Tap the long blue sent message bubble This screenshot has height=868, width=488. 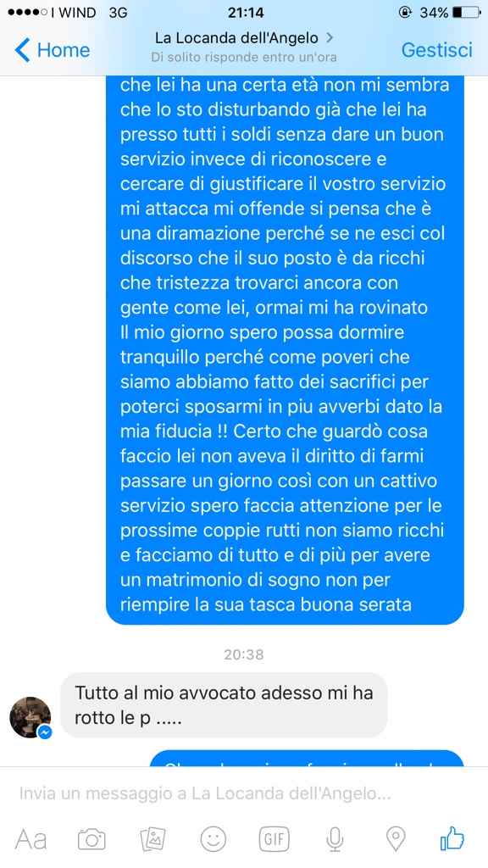pyautogui.click(x=285, y=350)
